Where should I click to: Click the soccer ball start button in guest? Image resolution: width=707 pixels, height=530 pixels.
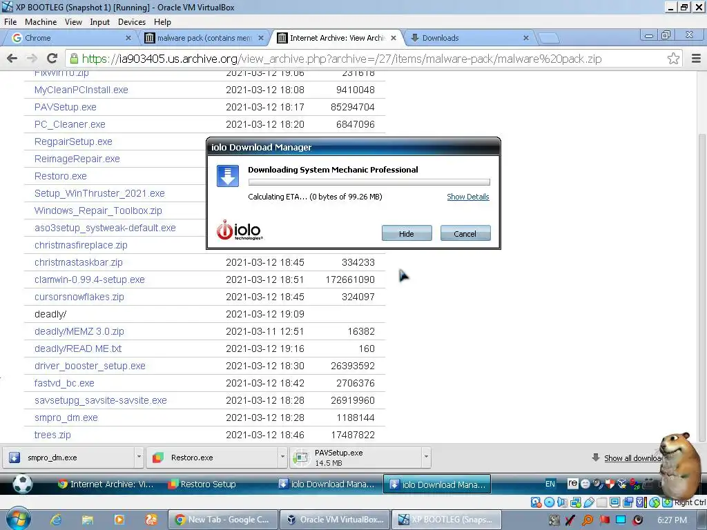pyautogui.click(x=23, y=484)
